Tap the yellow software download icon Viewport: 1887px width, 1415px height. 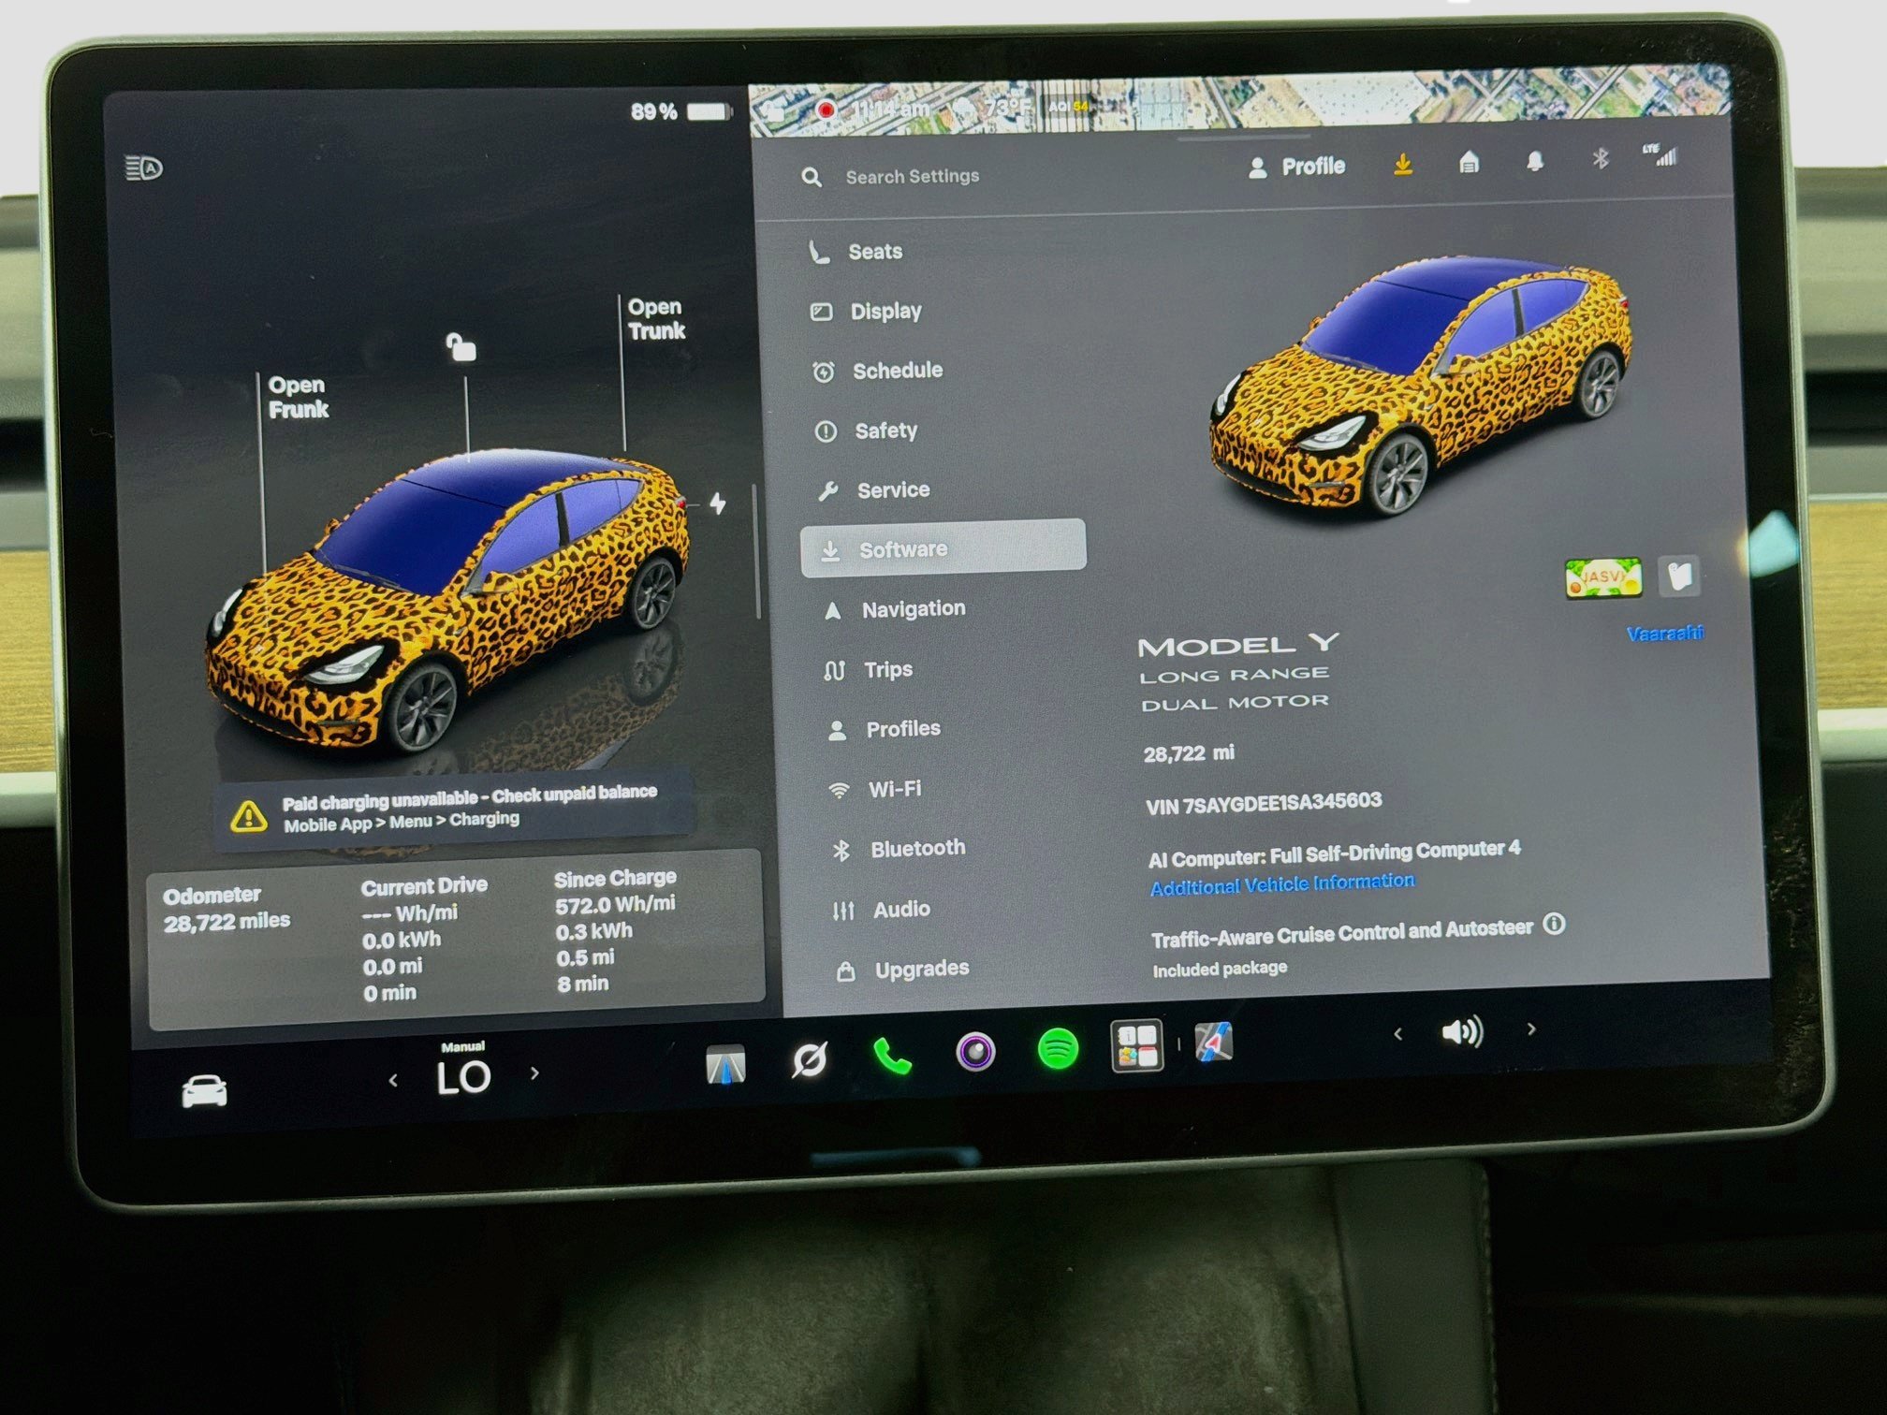1402,165
